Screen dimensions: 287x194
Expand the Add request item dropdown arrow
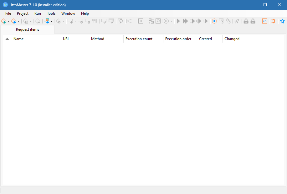(75, 21)
